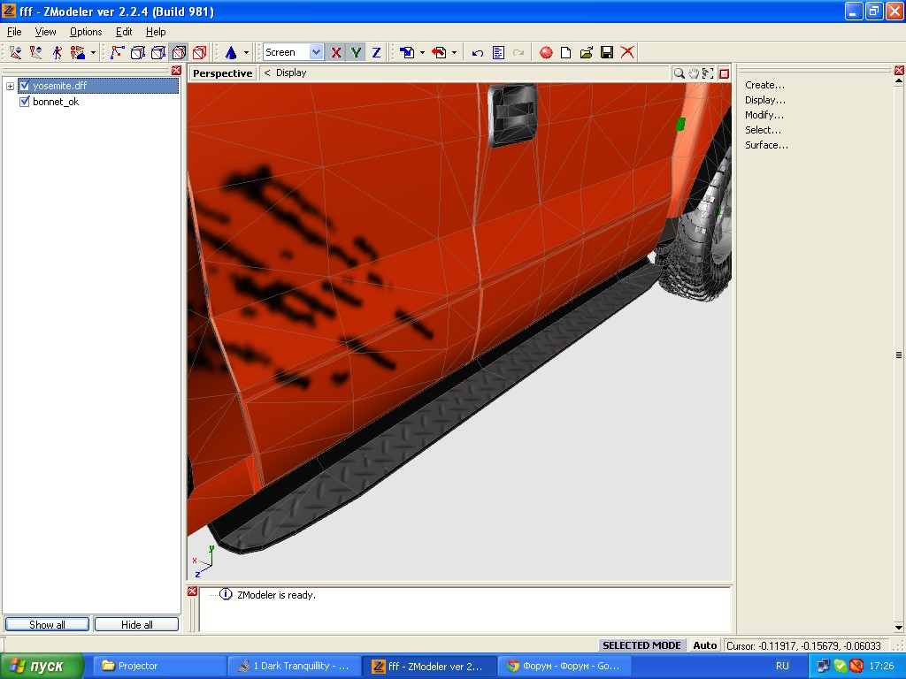Viewport: 906px width, 679px height.
Task: Open the Windows Start (пуск) button
Action: pyautogui.click(x=42, y=666)
